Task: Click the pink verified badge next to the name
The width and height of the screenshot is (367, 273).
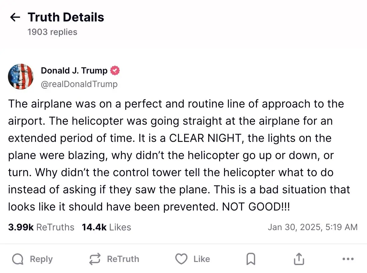Action: tap(115, 70)
